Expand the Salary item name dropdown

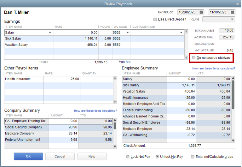(x=50, y=33)
